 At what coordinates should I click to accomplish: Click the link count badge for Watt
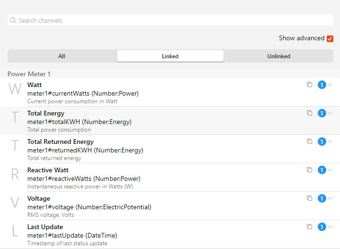322,85
